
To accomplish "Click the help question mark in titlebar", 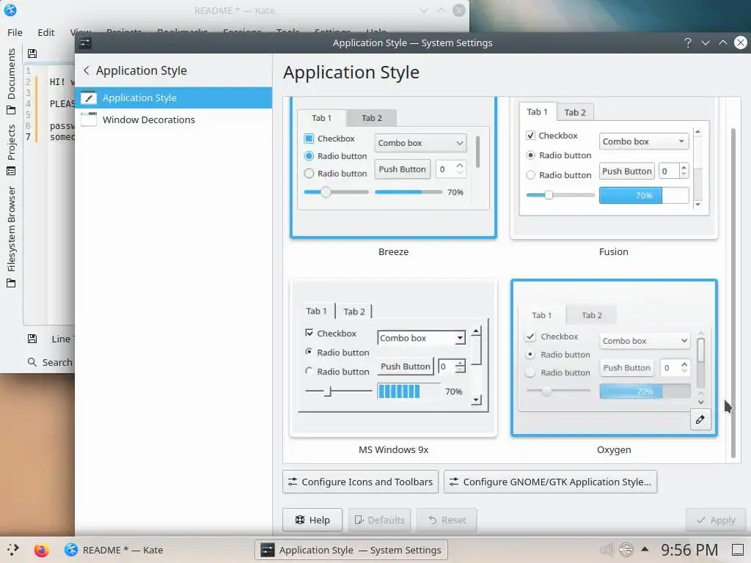I will [688, 43].
